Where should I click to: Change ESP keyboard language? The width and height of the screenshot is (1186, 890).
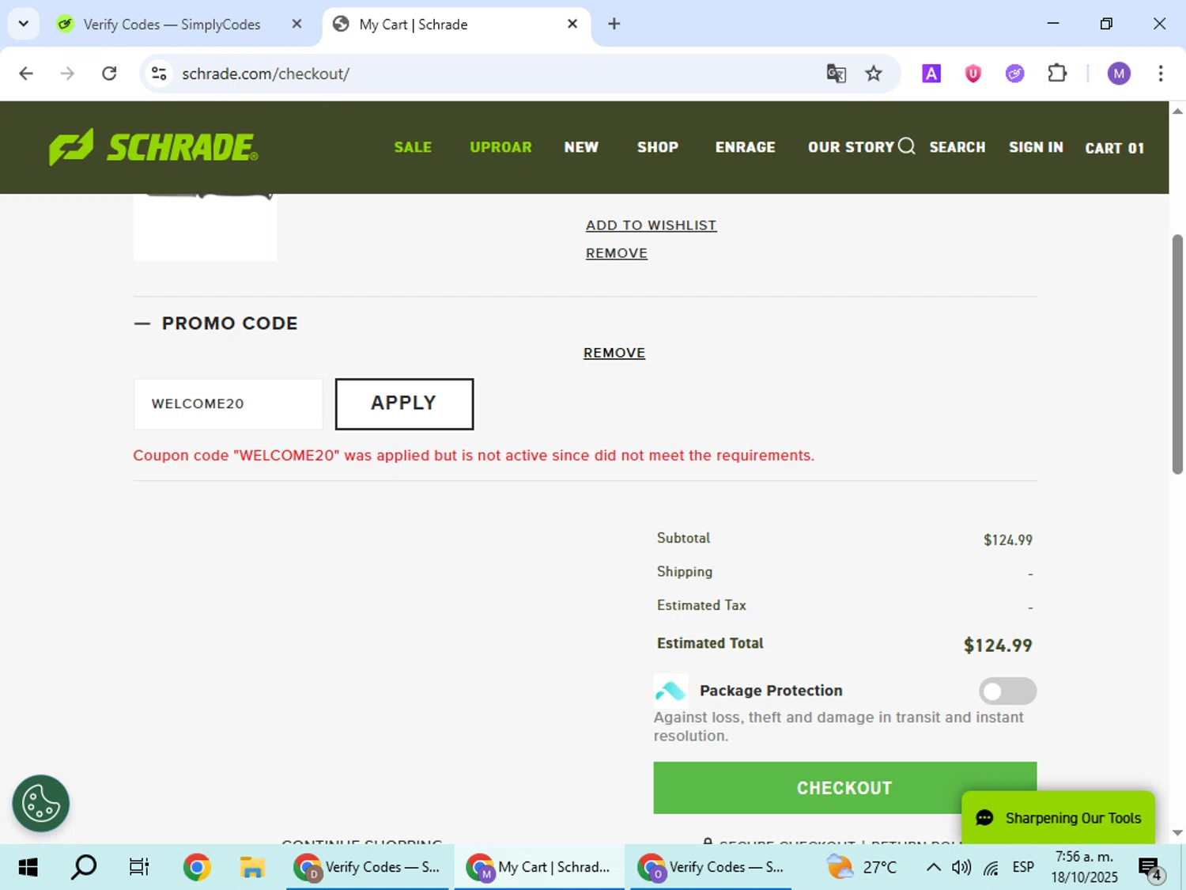coord(1023,867)
